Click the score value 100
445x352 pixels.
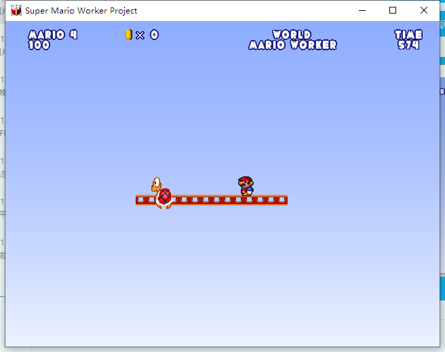click(x=39, y=45)
